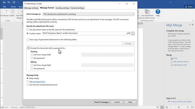Screen dimensions: 195x109
Task: Open the Labels tool in Word ribbon
Action: pyautogui.click(x=12, y=13)
